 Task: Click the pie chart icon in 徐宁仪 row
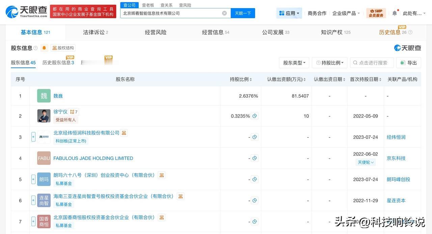tap(254, 116)
